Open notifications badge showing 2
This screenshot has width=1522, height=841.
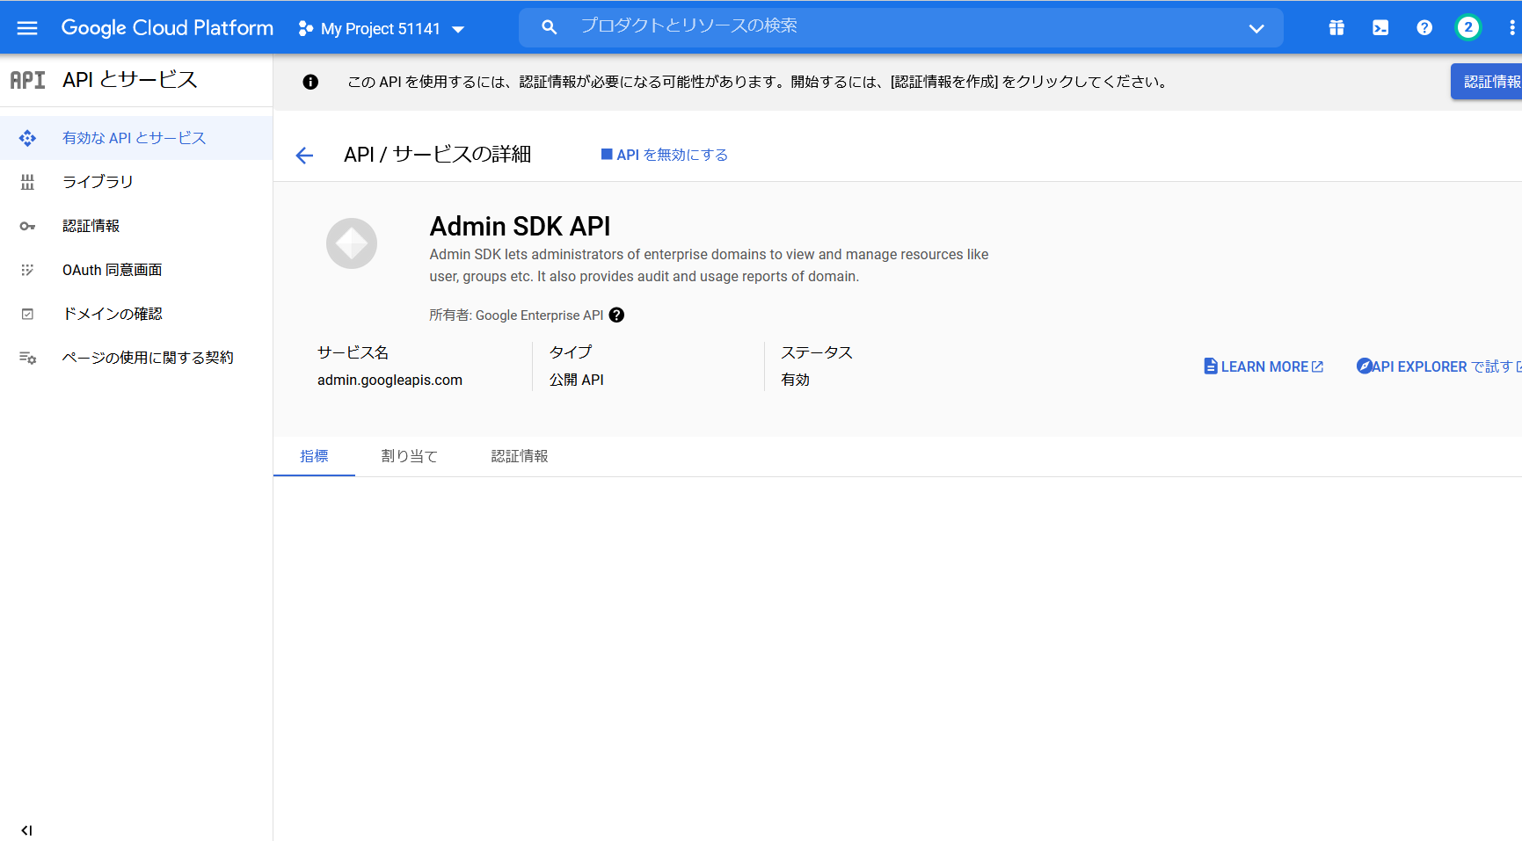point(1467,28)
